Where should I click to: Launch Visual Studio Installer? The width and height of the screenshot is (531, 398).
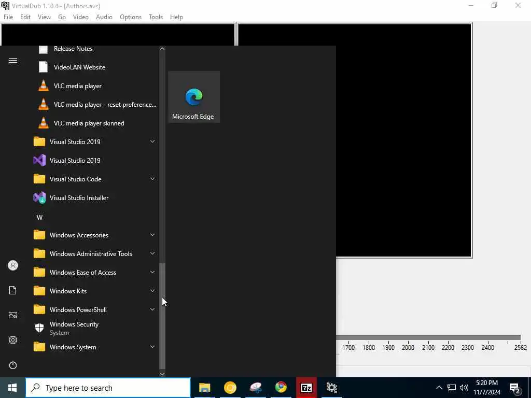pyautogui.click(x=93, y=197)
